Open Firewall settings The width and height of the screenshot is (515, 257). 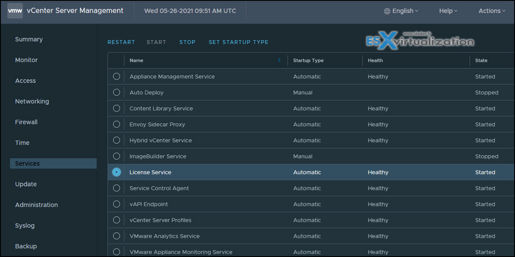(x=26, y=122)
